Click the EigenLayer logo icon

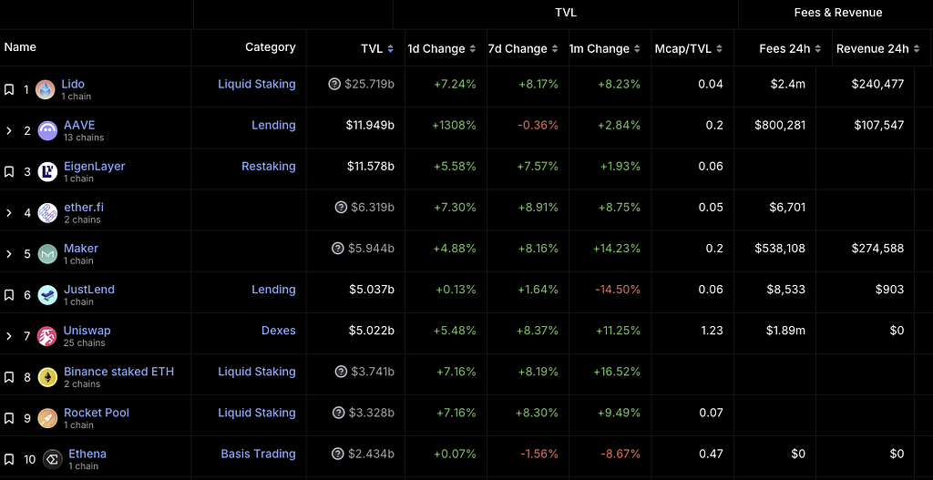point(48,171)
